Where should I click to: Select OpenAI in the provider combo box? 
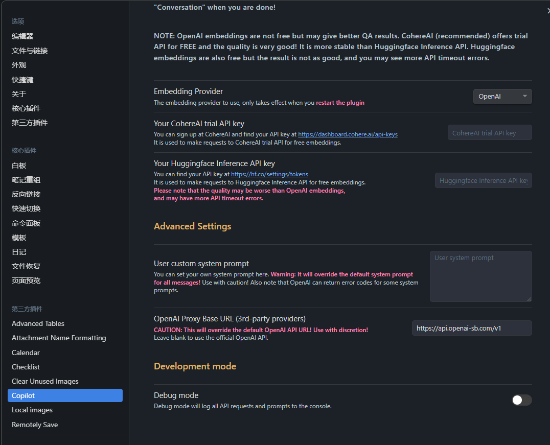tap(502, 96)
